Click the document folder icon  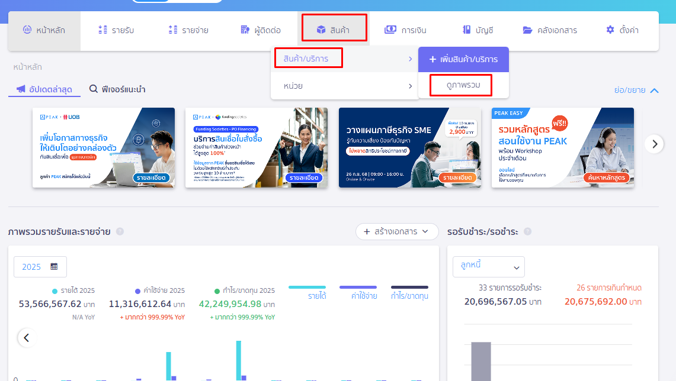pyautogui.click(x=527, y=30)
